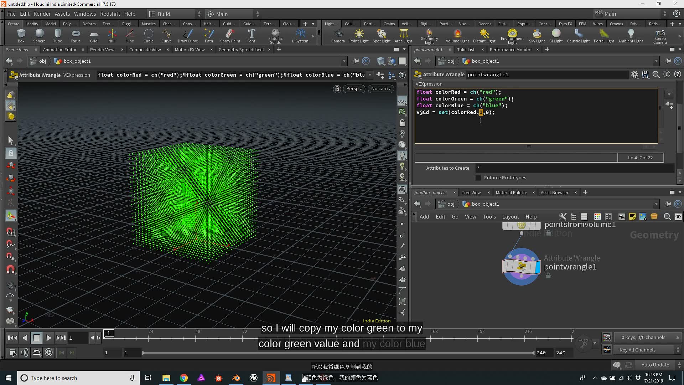Click the network editor find icon
Screen dimensions: 684x385
(x=667, y=217)
